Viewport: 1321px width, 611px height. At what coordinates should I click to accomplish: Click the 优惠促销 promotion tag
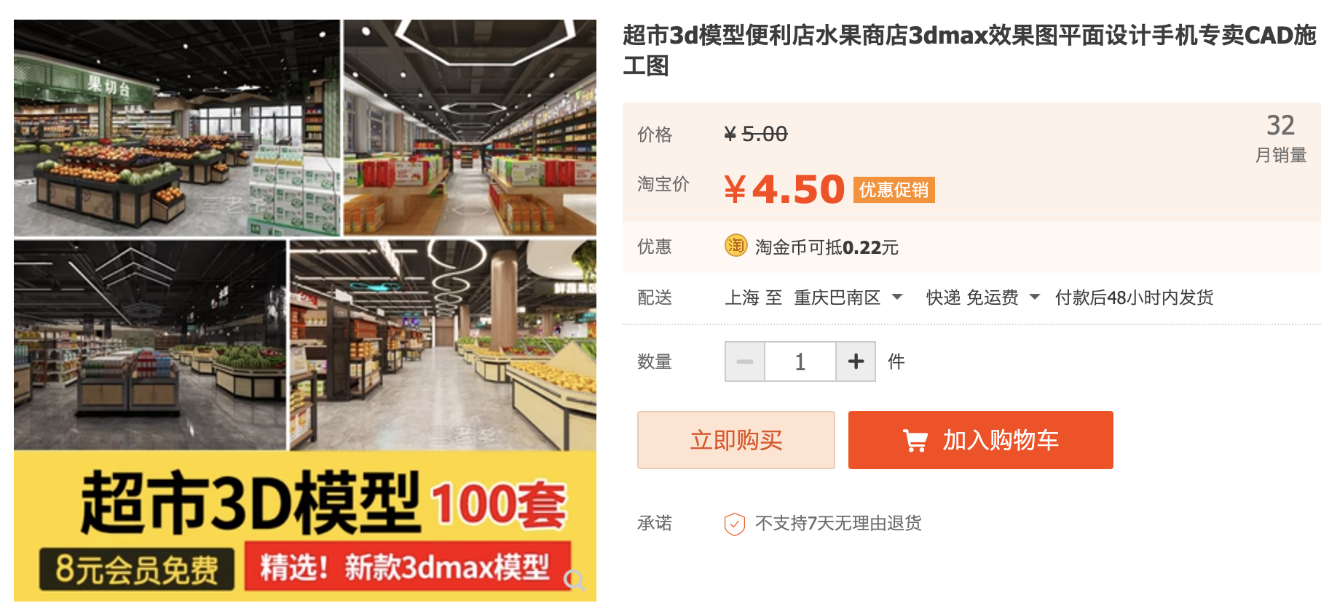894,190
